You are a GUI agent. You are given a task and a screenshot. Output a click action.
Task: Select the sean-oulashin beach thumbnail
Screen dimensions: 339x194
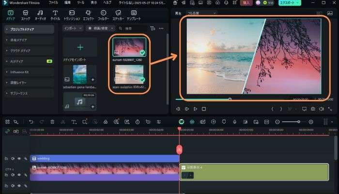pos(129,75)
